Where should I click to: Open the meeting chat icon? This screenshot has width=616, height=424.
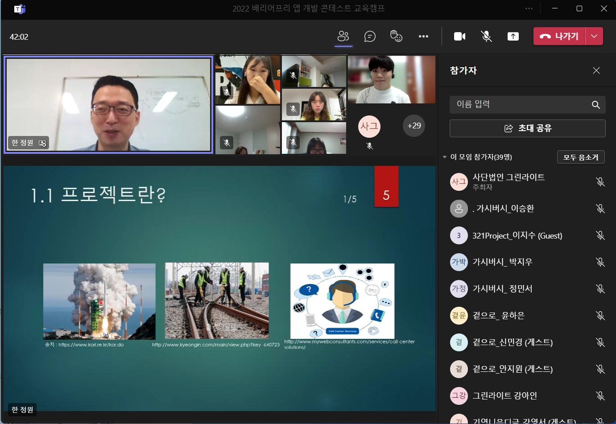(x=370, y=36)
